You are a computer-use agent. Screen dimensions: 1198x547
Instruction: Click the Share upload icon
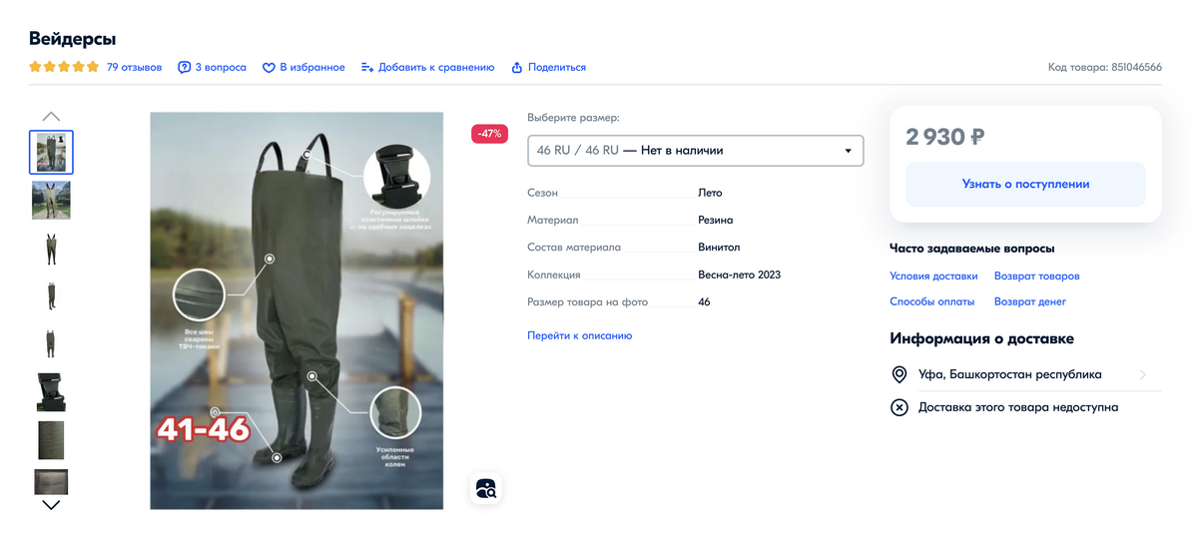pos(517,68)
